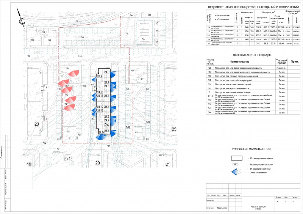
Task: Click the 'Типовой проект' column header
Action: pyautogui.click(x=282, y=61)
